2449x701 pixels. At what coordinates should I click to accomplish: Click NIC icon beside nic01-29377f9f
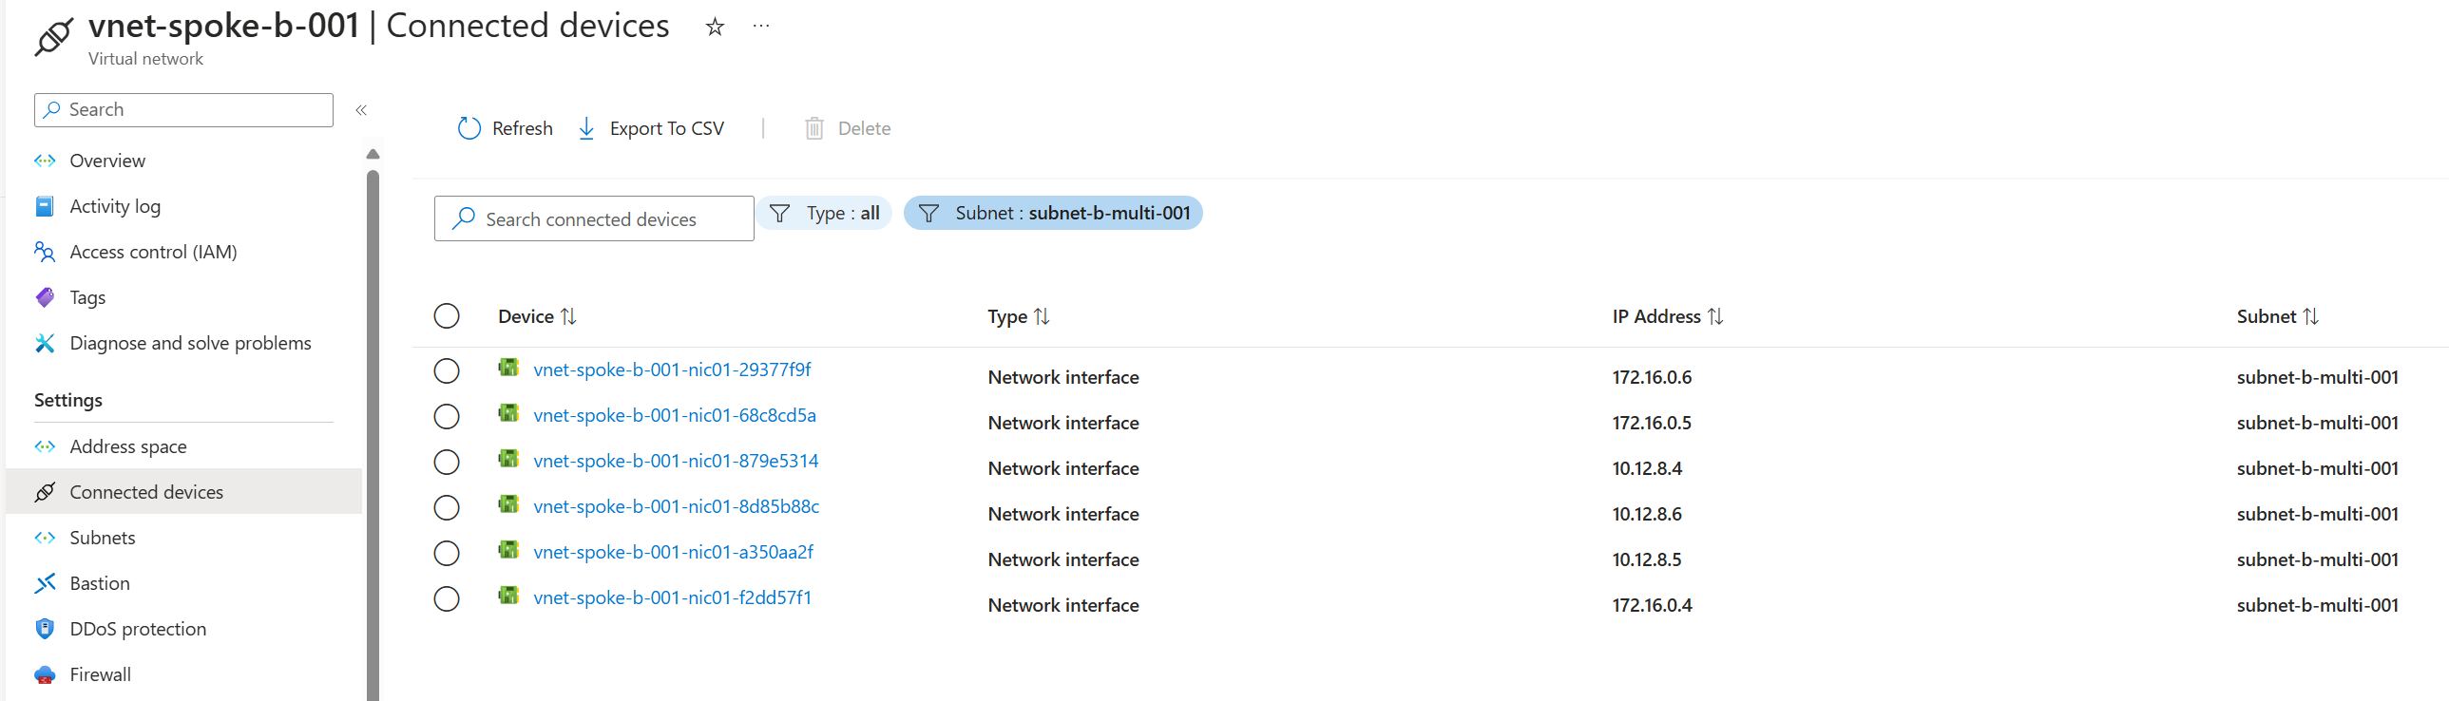pyautogui.click(x=508, y=368)
